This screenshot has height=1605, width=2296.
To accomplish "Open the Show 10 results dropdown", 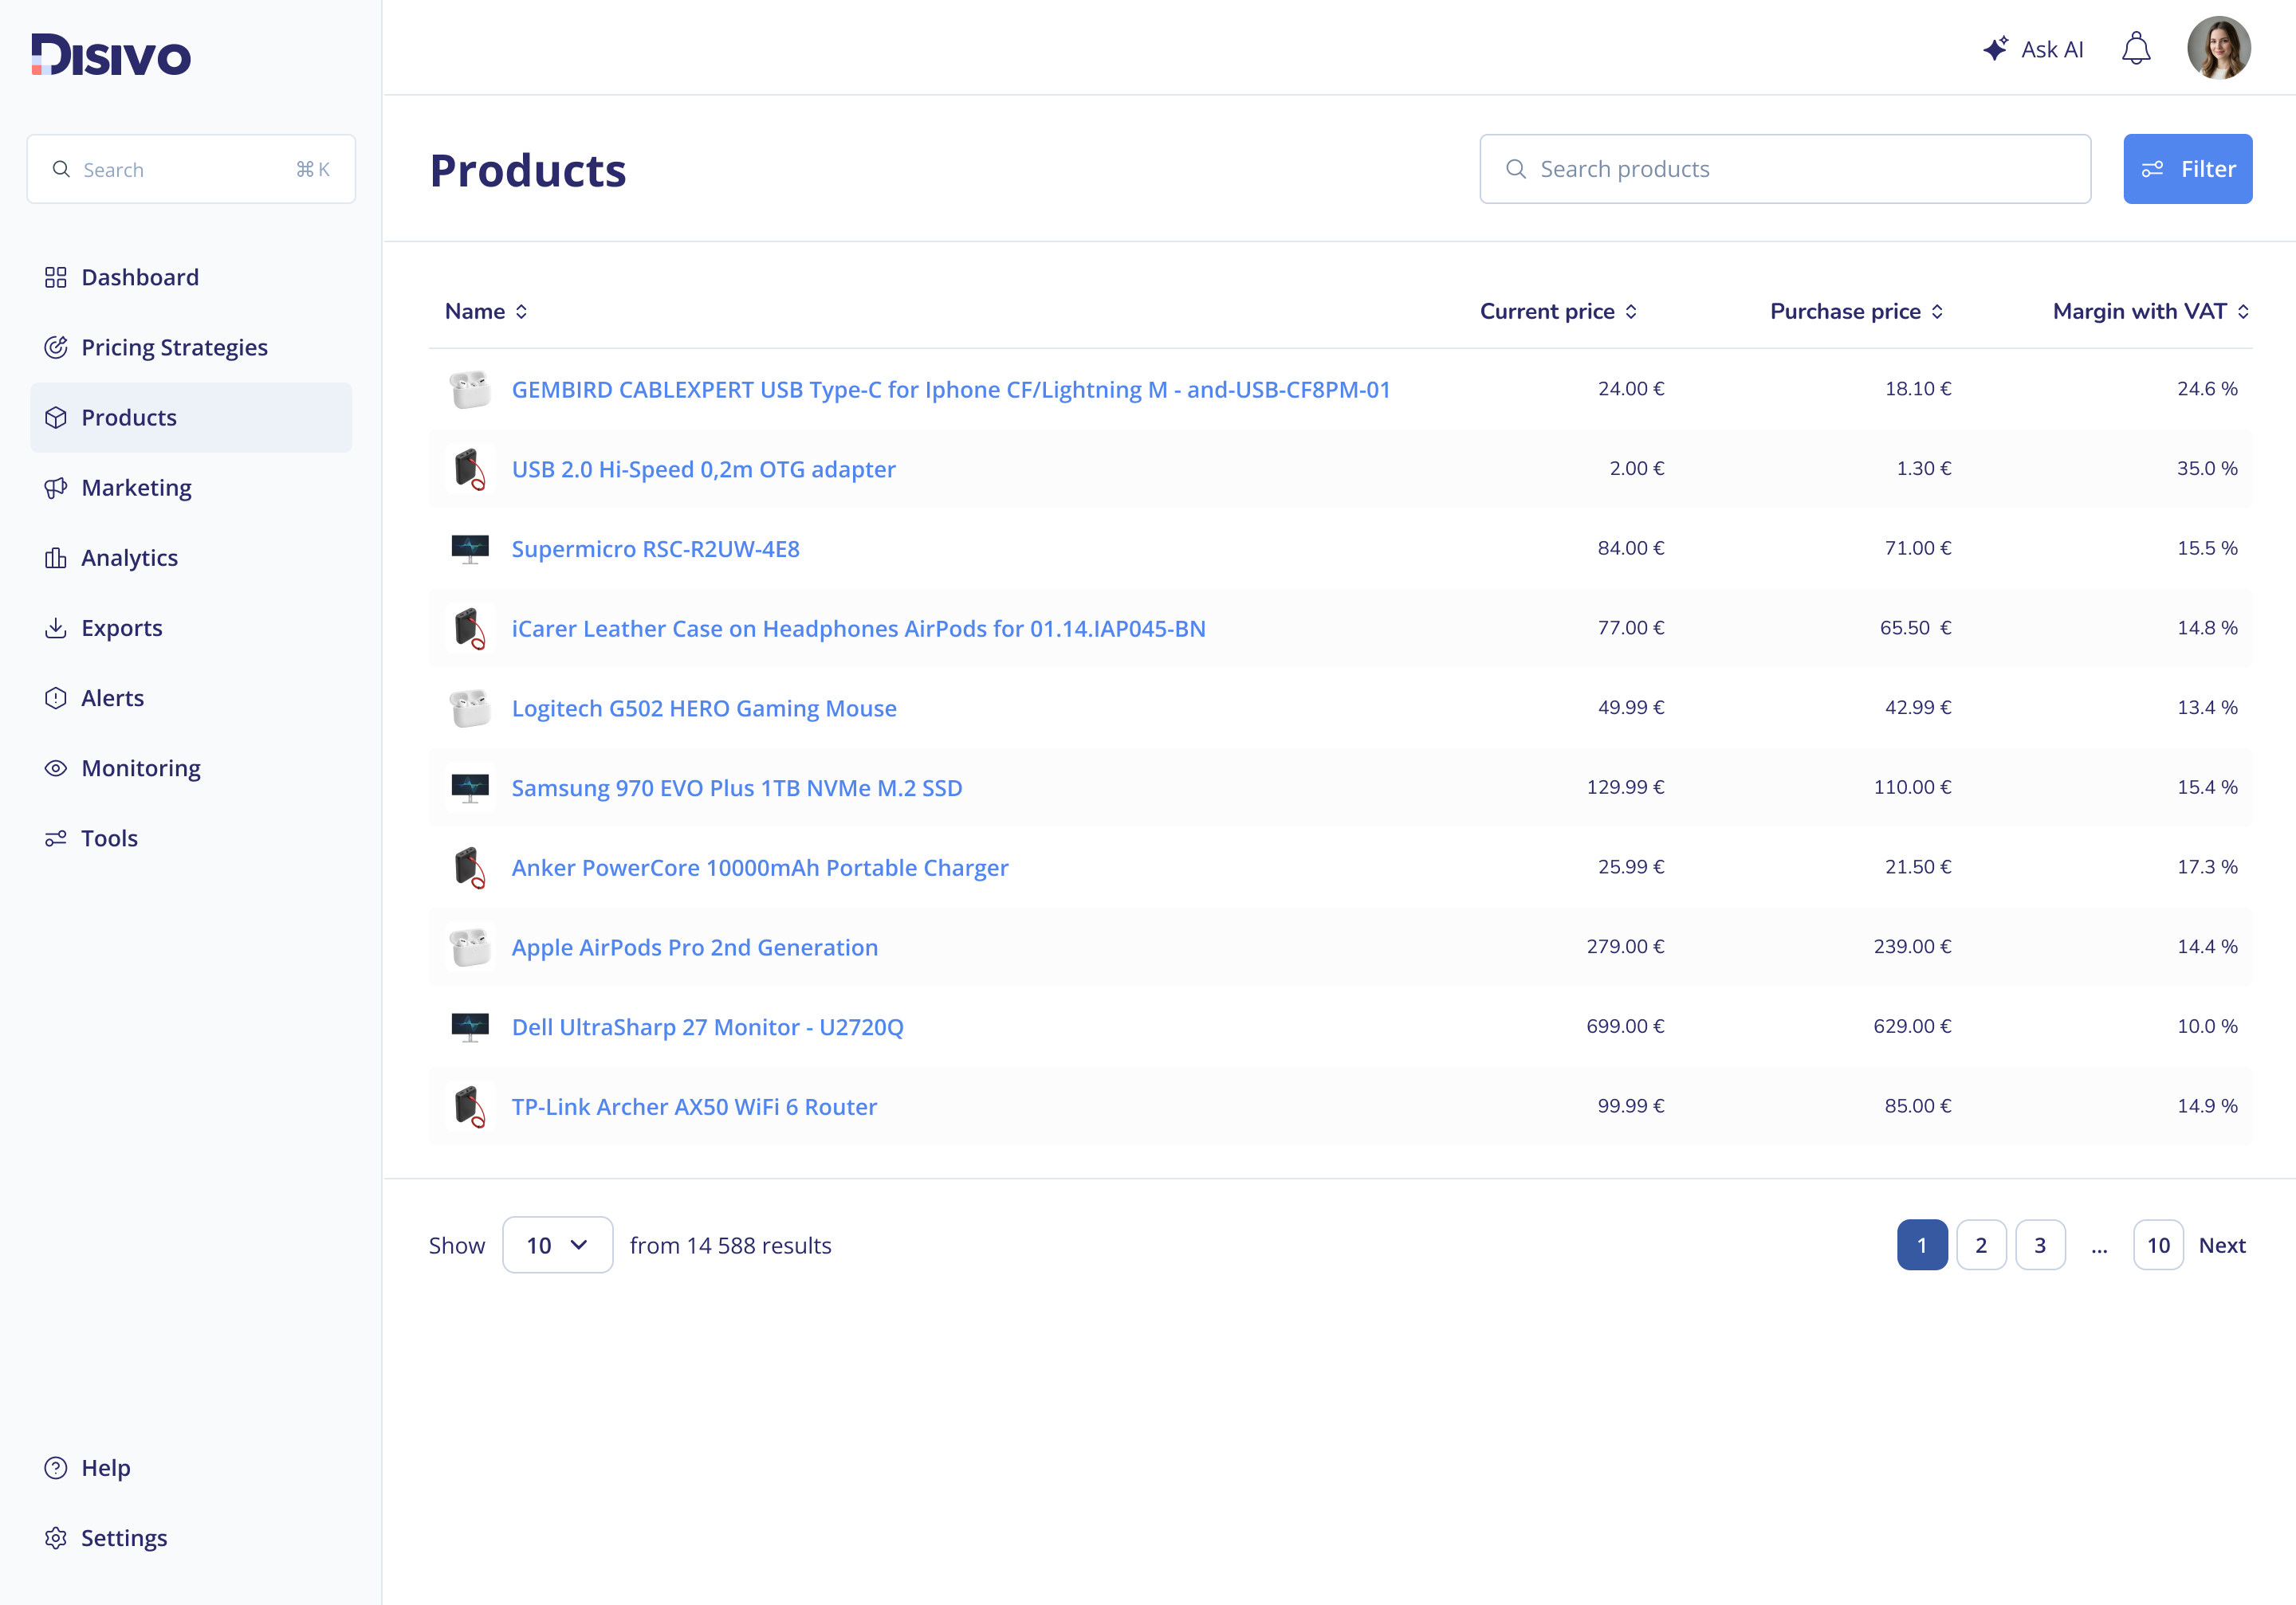I will [558, 1246].
